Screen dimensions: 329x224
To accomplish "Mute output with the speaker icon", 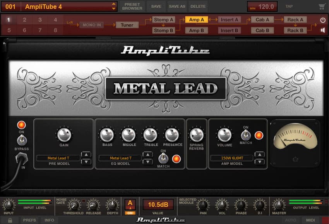I will coord(323,30).
